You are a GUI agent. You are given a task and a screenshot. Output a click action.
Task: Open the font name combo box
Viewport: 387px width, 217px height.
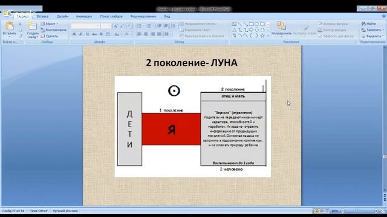[85, 26]
